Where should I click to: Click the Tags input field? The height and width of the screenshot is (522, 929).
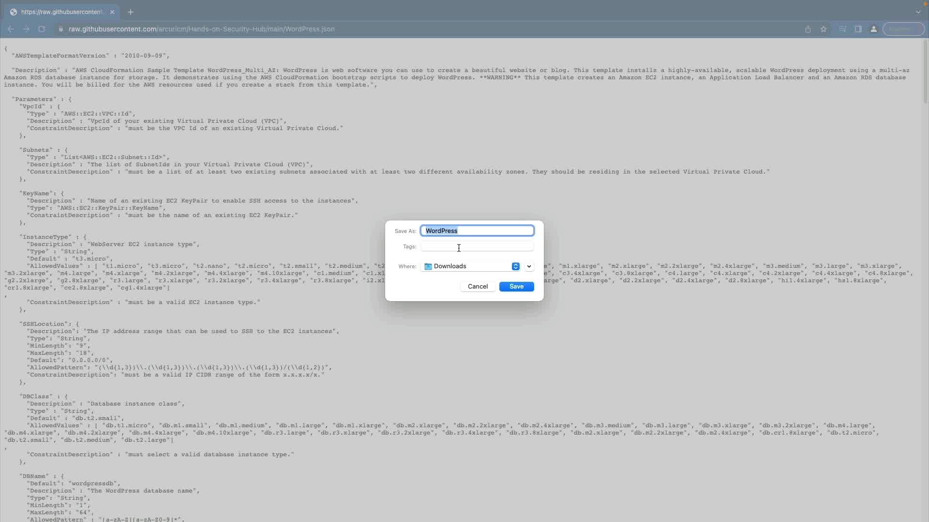click(477, 246)
